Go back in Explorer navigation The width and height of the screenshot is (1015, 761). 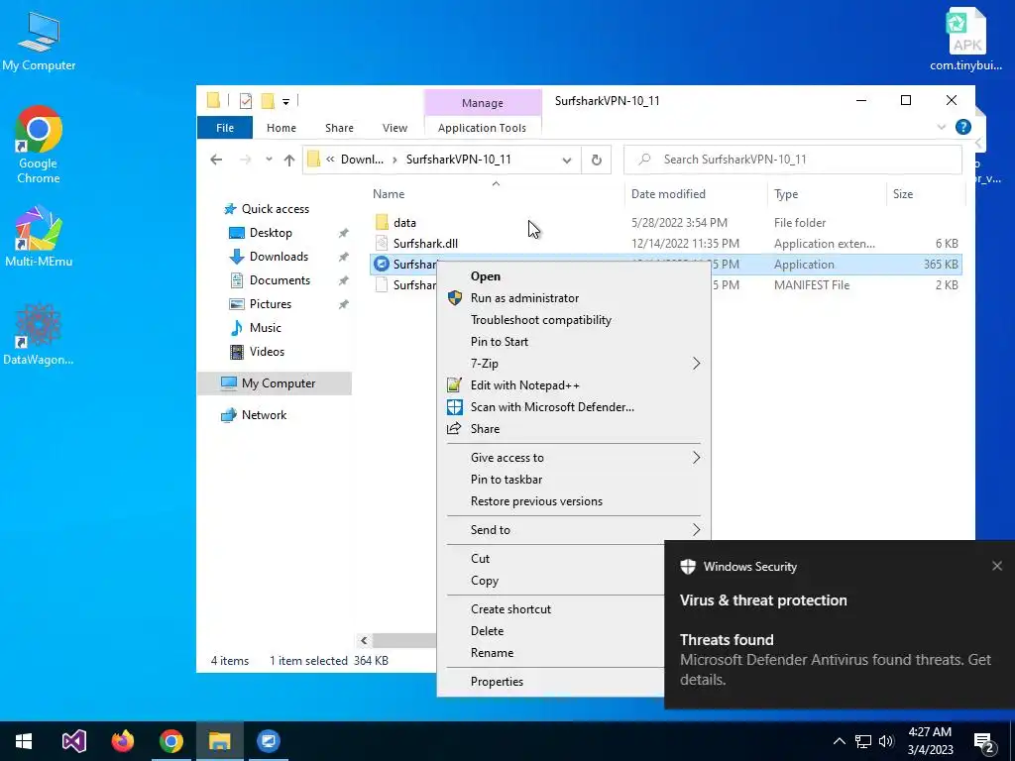coord(216,160)
